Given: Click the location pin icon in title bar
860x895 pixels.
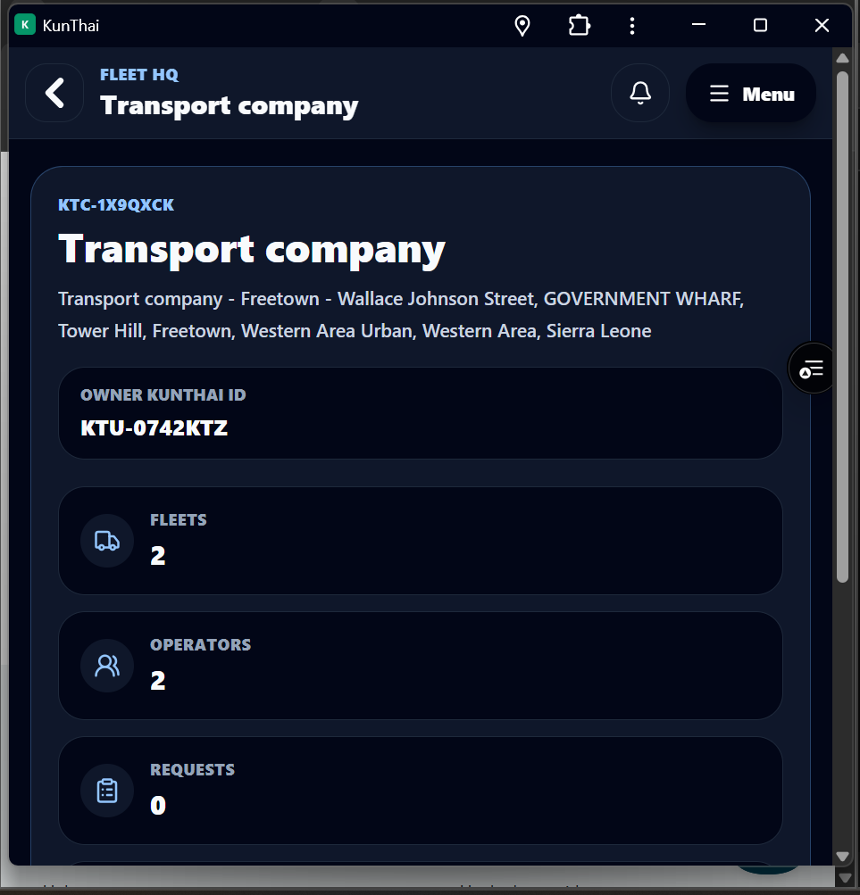Looking at the screenshot, I should [x=522, y=26].
